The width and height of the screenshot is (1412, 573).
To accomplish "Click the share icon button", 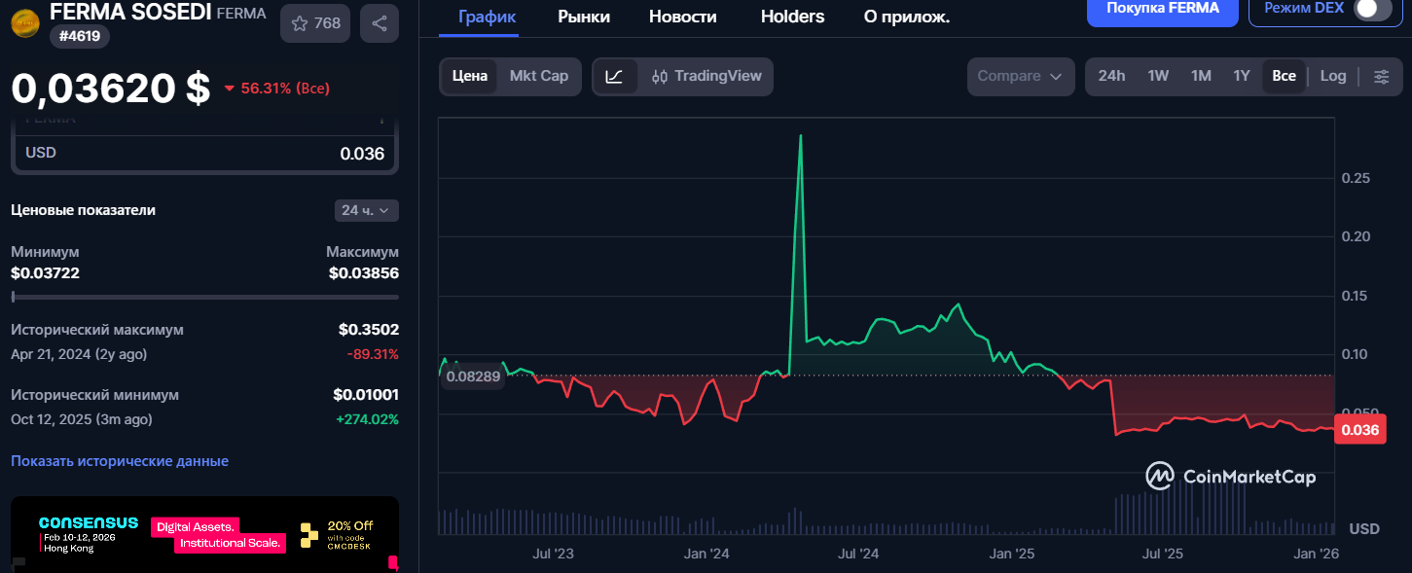I will point(379,23).
